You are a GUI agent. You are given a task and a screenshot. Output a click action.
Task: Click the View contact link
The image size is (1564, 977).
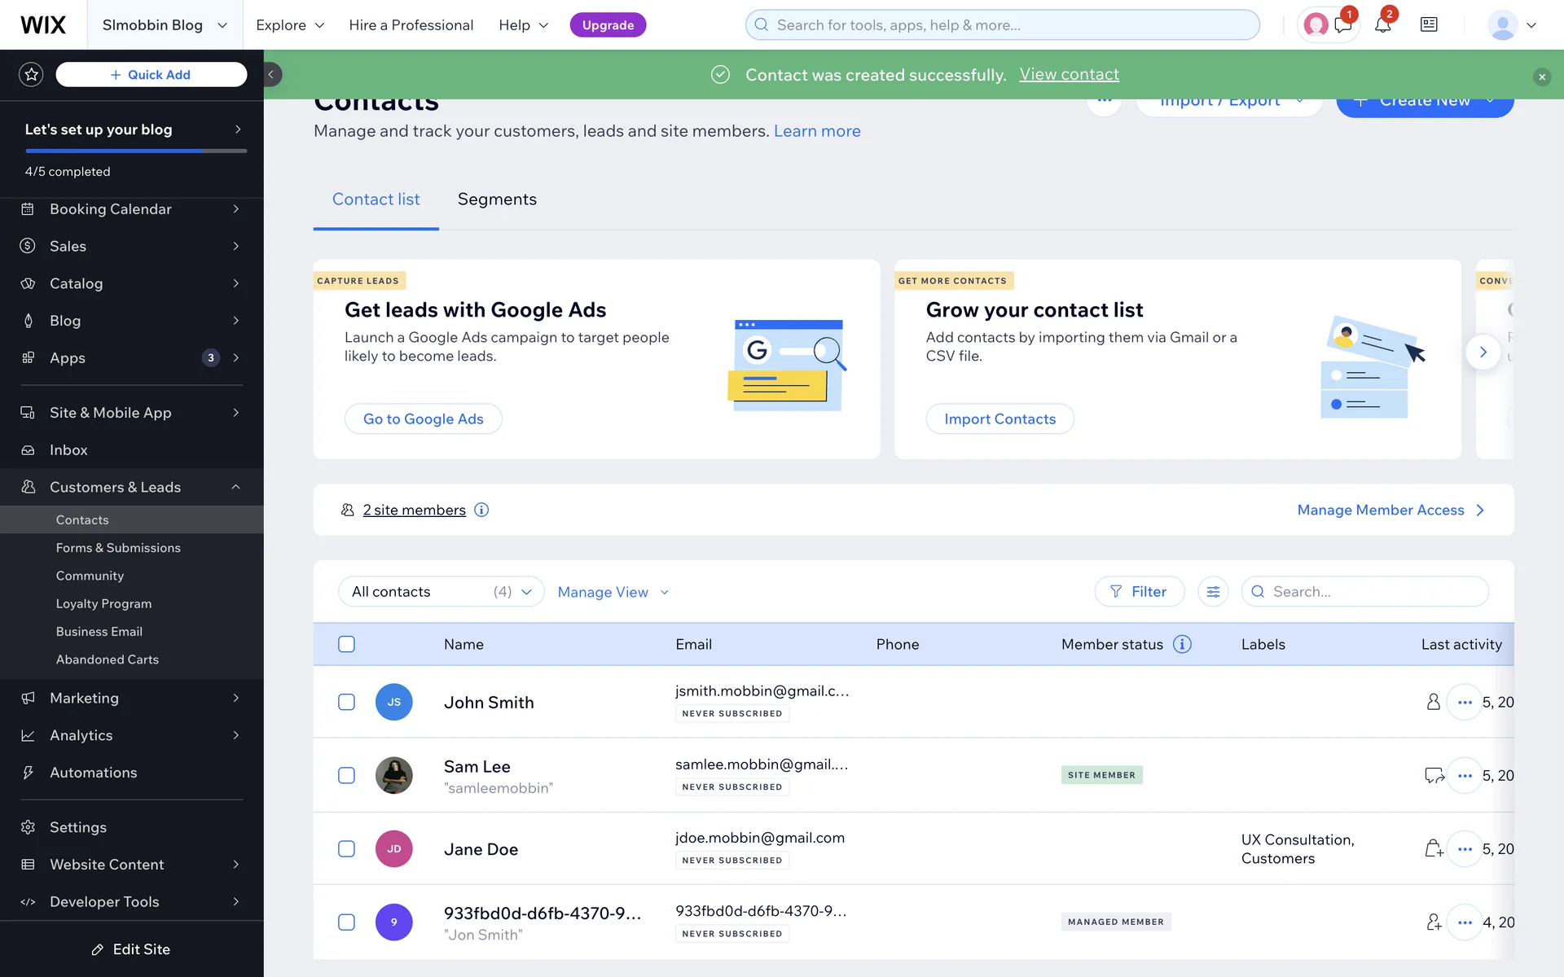click(1069, 74)
